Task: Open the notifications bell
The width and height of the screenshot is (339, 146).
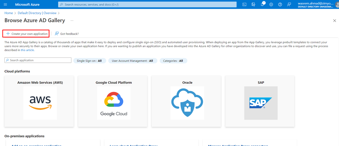Action: [262, 5]
